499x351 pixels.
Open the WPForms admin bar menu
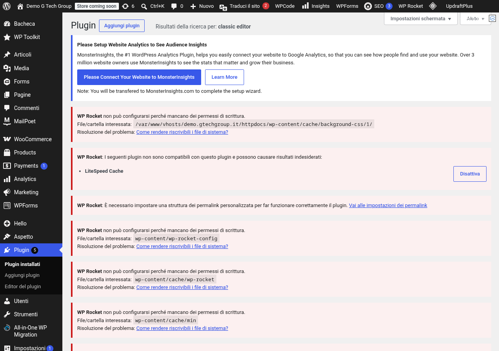347,6
